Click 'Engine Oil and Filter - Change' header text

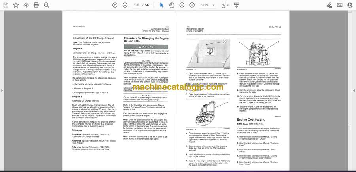(155, 31)
